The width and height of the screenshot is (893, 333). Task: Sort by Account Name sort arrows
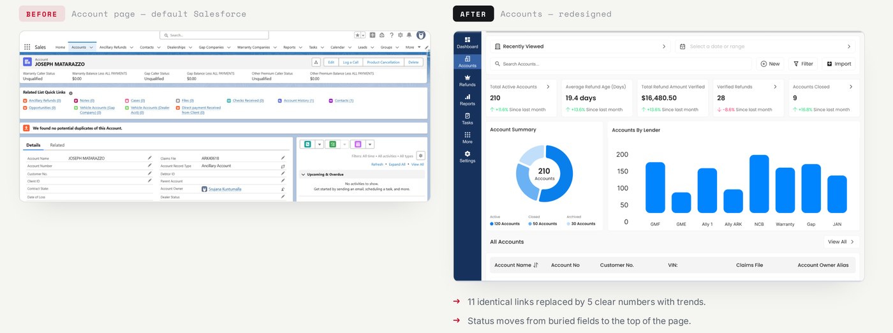point(536,265)
